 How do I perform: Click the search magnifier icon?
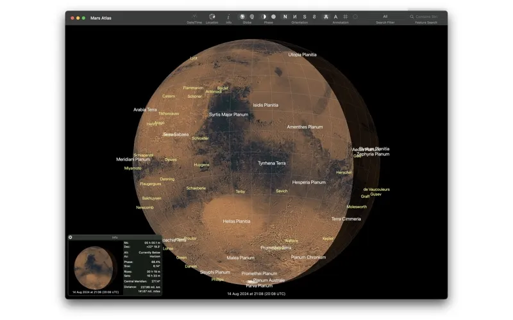[x=412, y=17]
